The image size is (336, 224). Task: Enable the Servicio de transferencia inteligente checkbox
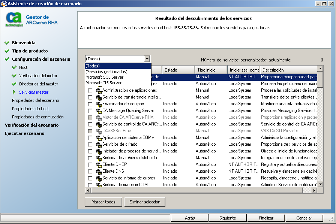pos(90,97)
